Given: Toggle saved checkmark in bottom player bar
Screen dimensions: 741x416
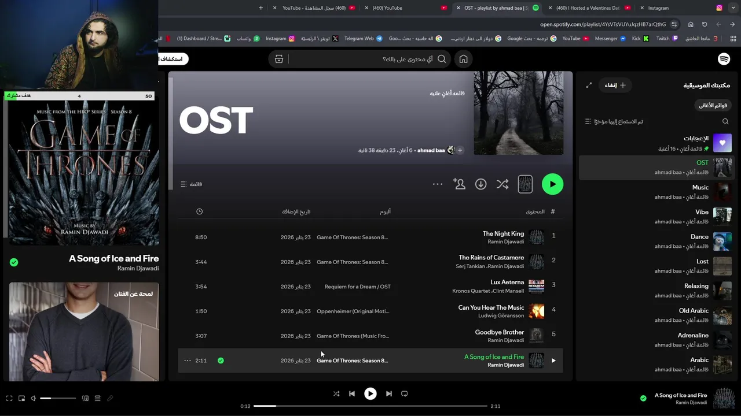Looking at the screenshot, I should [x=643, y=398].
